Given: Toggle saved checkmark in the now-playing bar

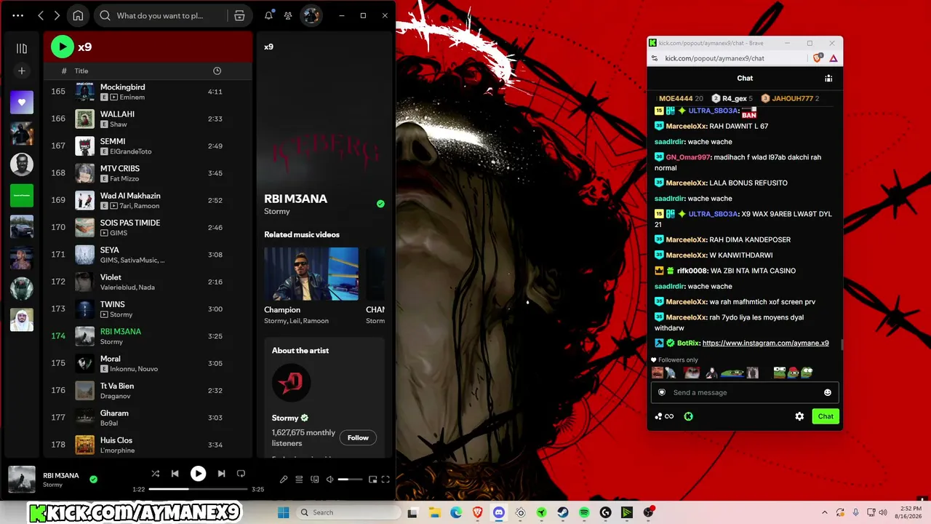Looking at the screenshot, I should [93, 479].
